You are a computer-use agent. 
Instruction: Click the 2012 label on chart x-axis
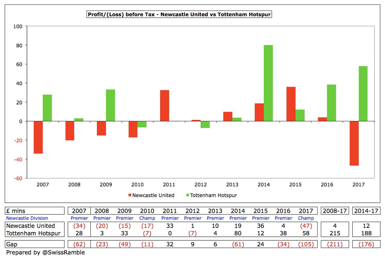click(201, 185)
